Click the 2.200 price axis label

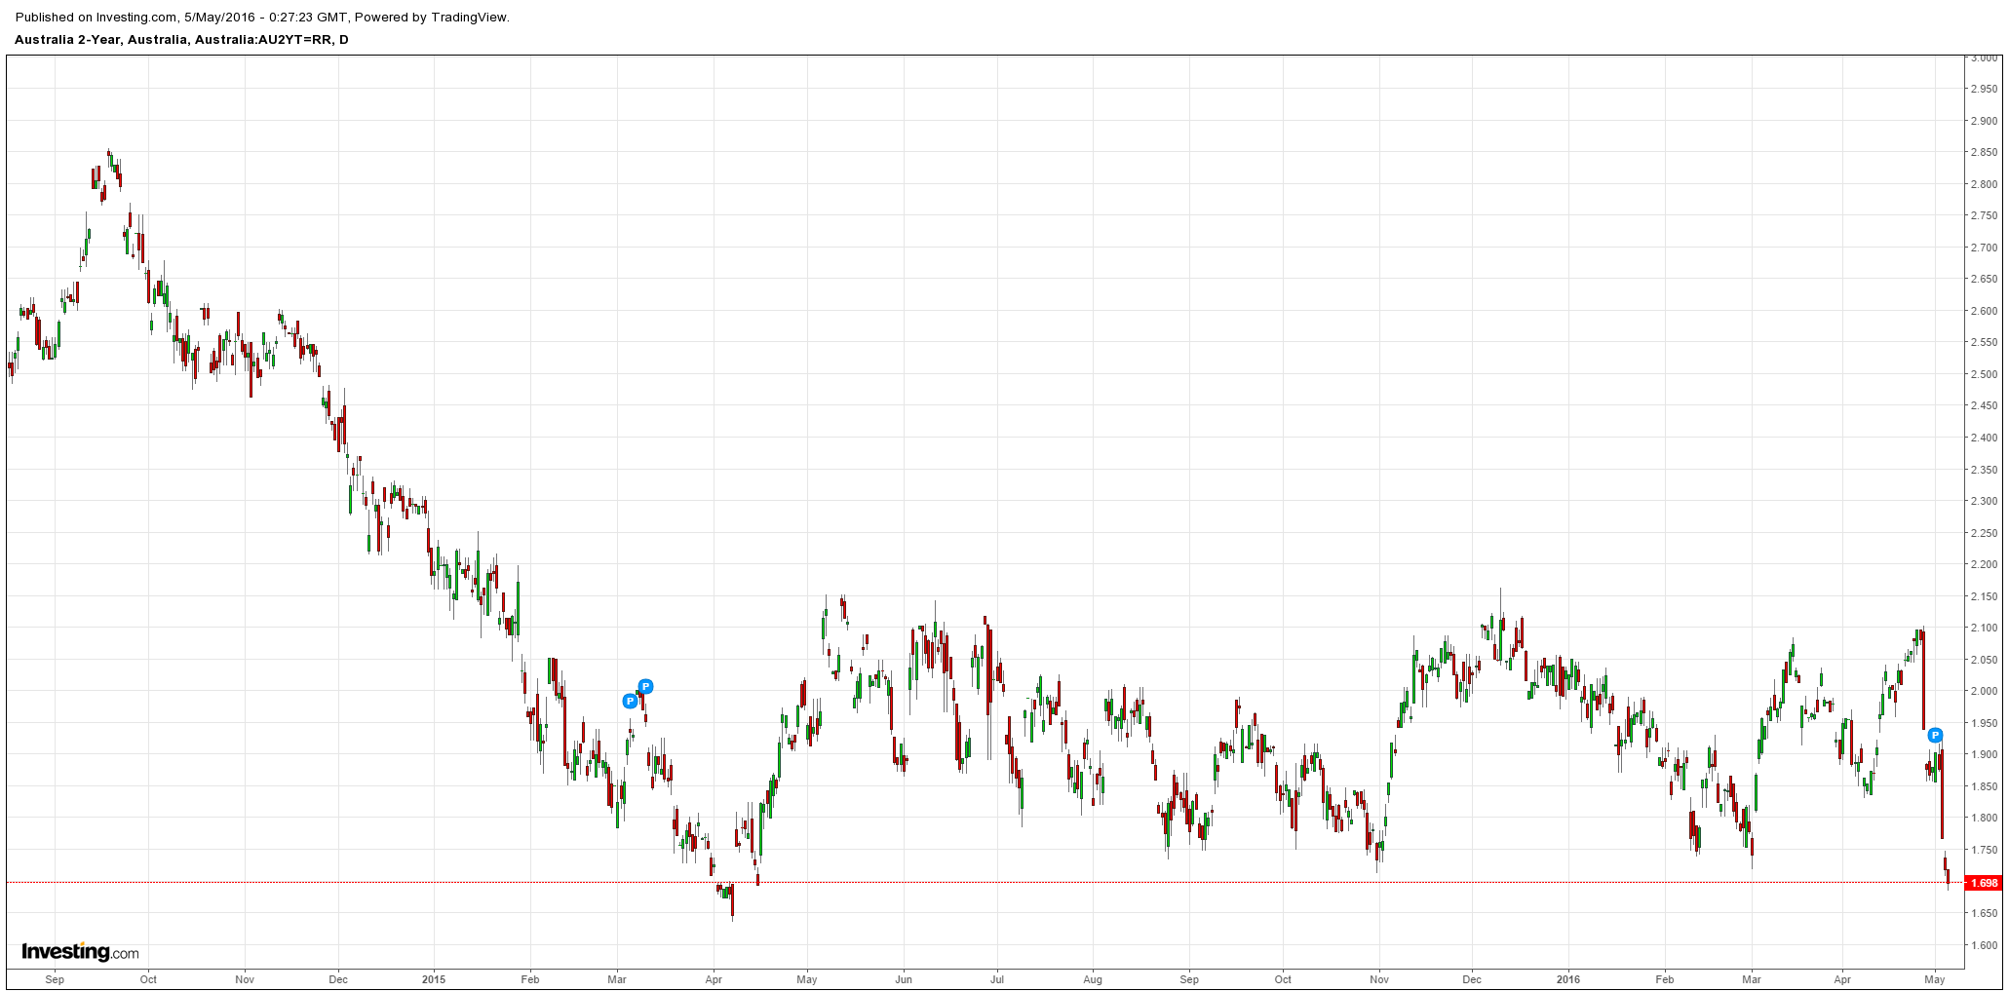[x=1984, y=564]
